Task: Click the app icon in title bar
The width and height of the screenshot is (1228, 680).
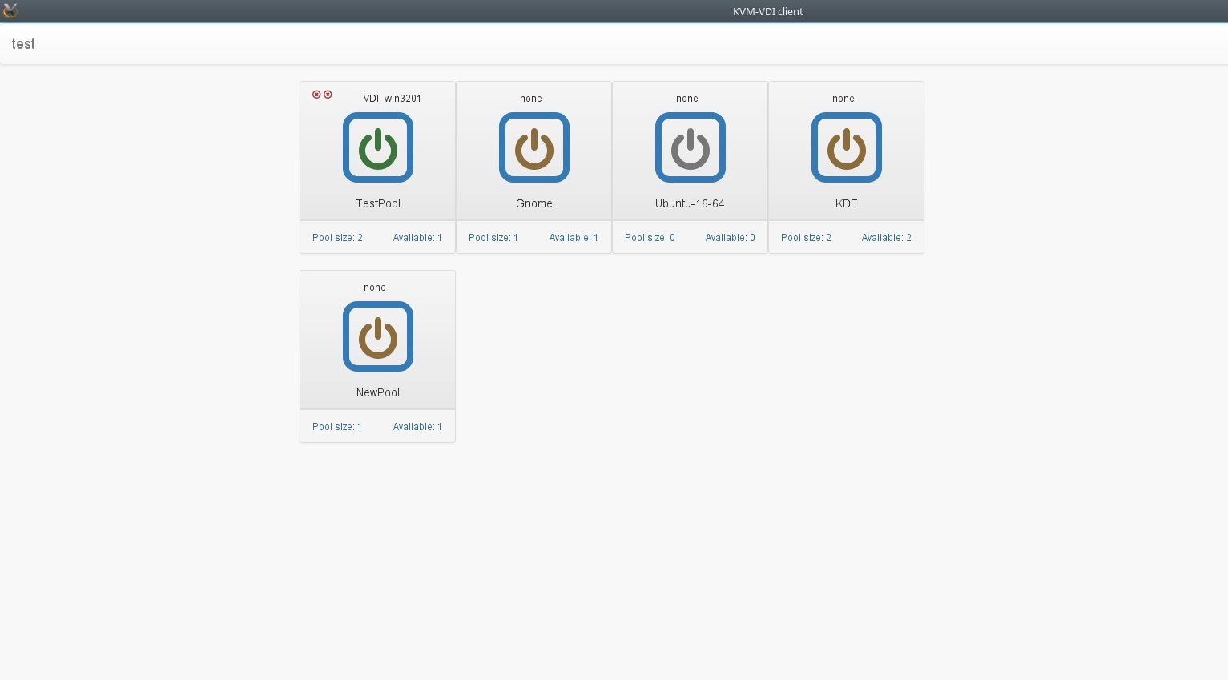Action: (10, 11)
